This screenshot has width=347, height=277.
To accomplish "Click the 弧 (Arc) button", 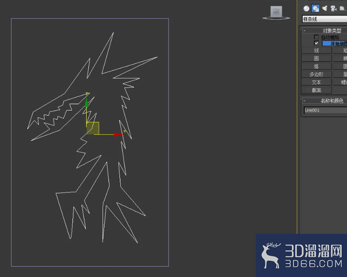I will click(x=317, y=66).
